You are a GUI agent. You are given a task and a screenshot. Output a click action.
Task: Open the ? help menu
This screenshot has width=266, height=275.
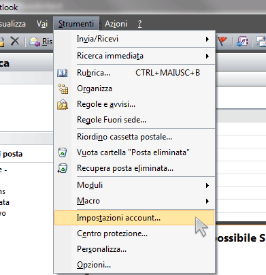[x=139, y=24]
